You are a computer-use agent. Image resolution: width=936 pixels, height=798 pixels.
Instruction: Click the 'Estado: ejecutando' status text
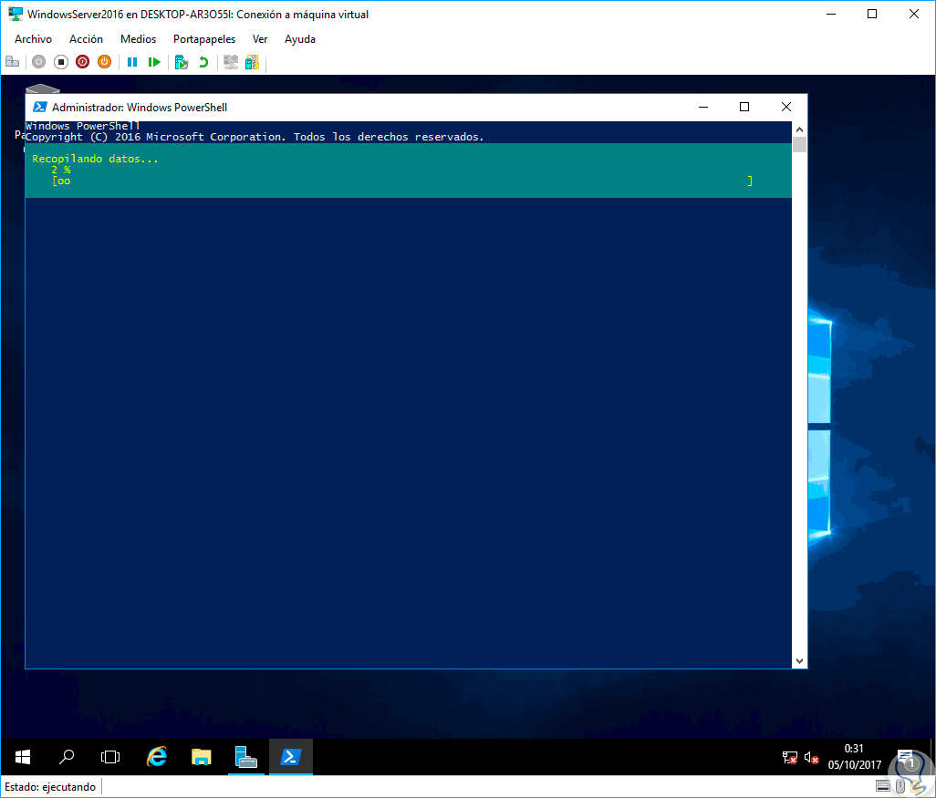[x=50, y=787]
